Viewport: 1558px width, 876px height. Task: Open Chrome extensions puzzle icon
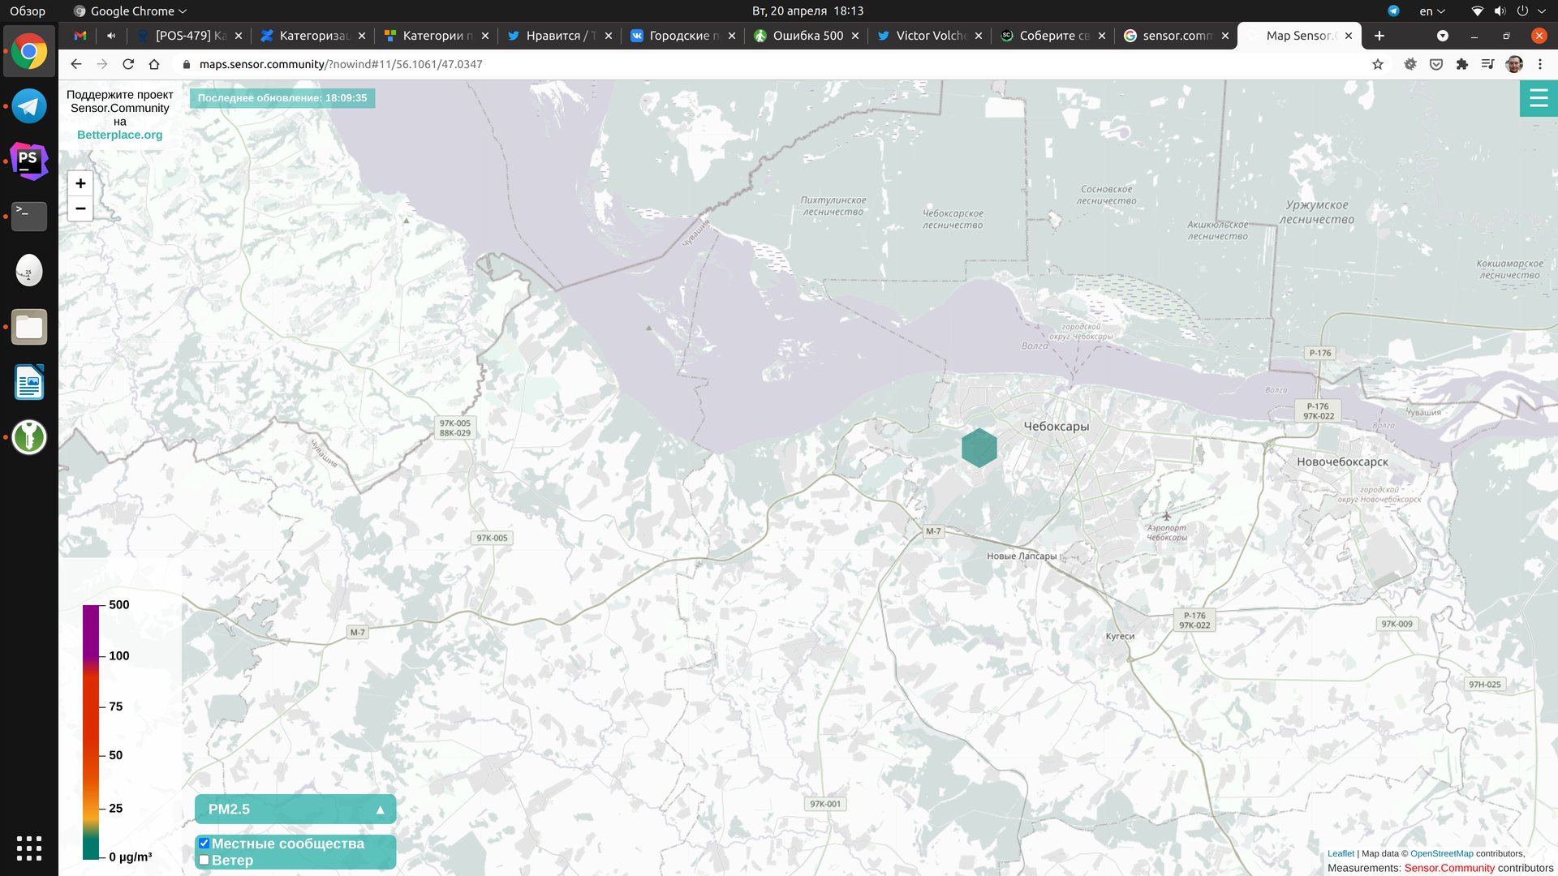click(1461, 64)
